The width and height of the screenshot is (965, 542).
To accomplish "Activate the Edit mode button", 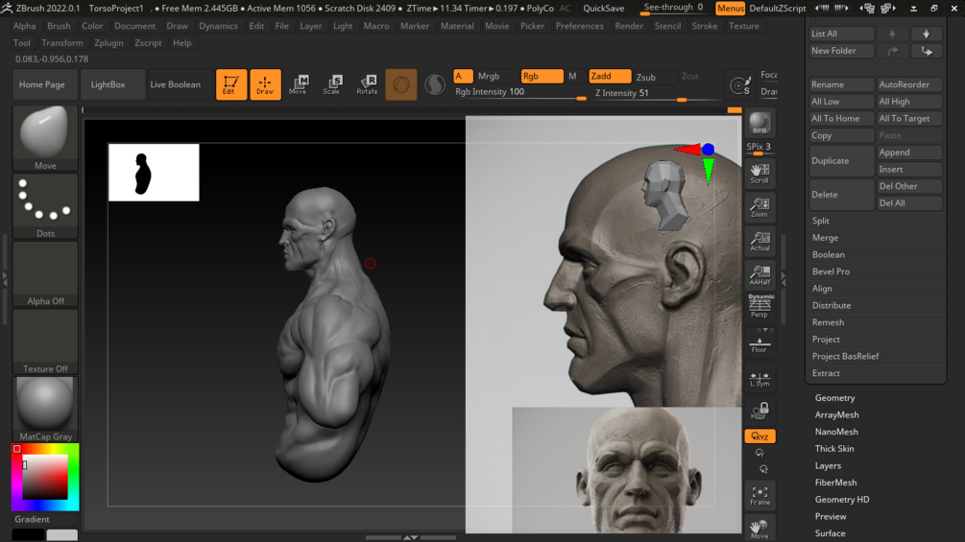I will (231, 84).
